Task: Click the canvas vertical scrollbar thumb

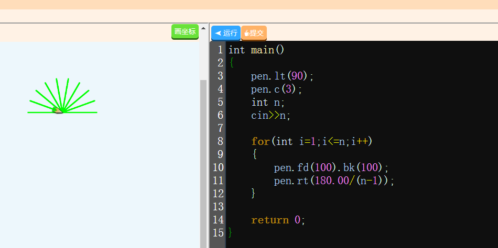Action: (x=203, y=164)
